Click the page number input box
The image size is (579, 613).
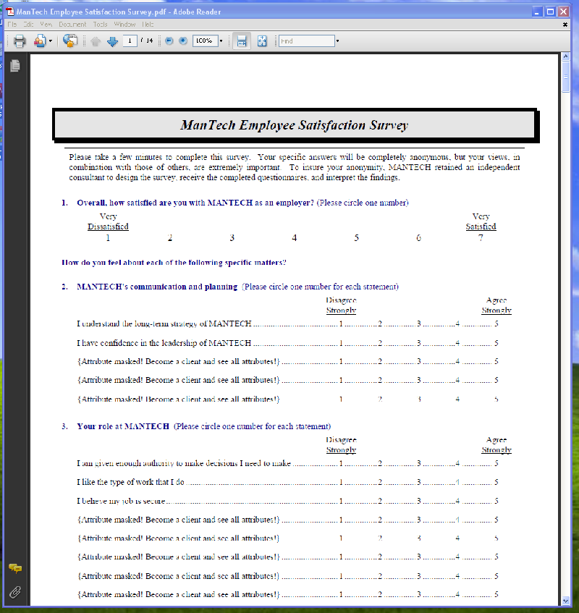coord(130,41)
